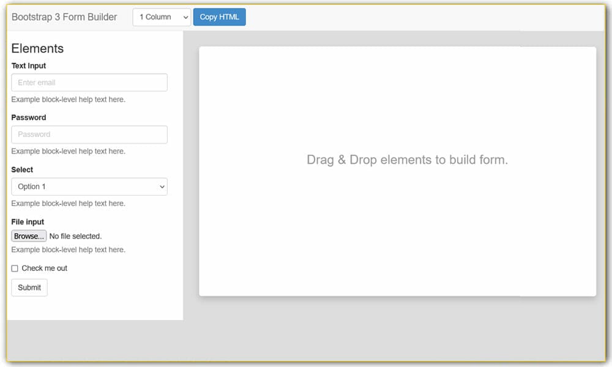Click help text under the Select dropdown
The height and width of the screenshot is (367, 612).
(x=69, y=204)
